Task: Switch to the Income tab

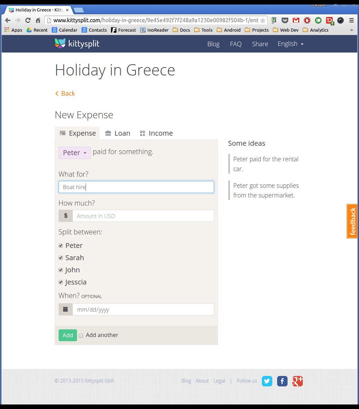Action: tap(156, 133)
